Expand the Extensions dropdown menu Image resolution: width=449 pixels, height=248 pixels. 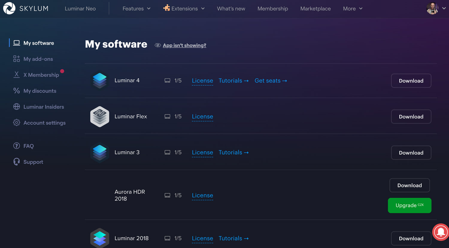[x=184, y=9]
